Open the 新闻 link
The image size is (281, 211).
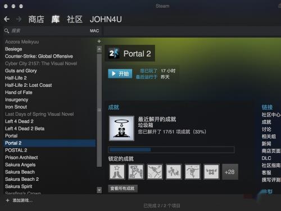pyautogui.click(x=266, y=144)
